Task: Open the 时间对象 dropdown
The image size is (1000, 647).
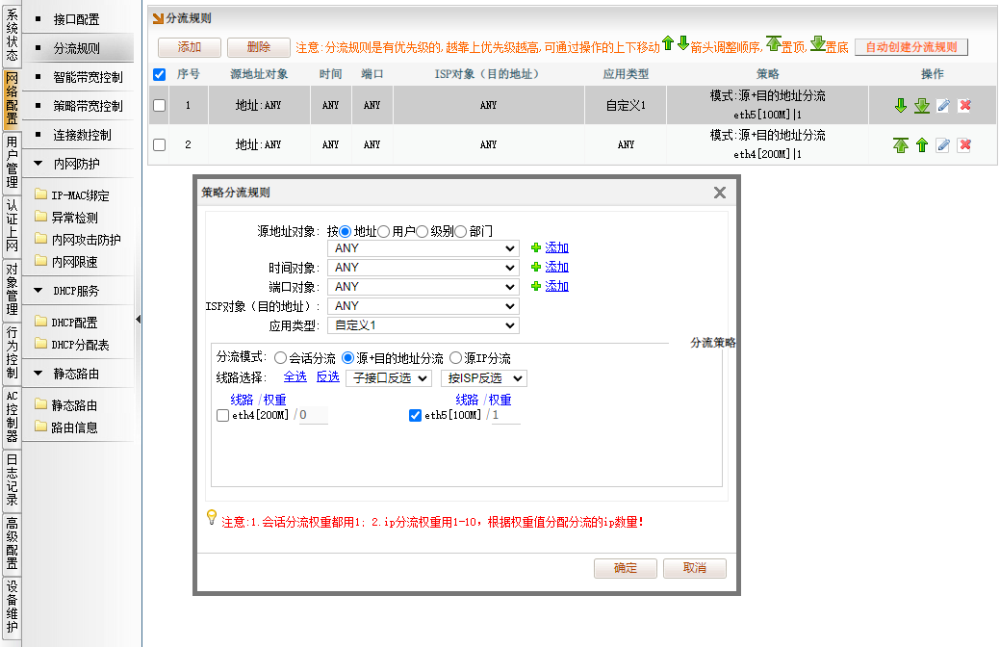Action: pos(423,268)
